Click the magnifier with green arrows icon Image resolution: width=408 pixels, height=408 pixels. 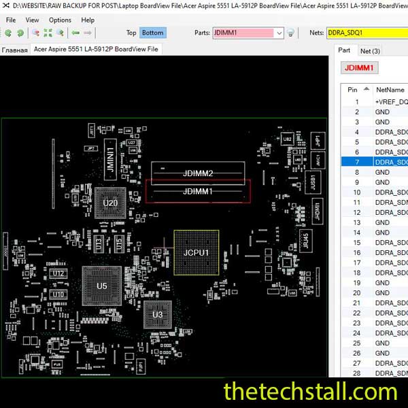pos(61,33)
